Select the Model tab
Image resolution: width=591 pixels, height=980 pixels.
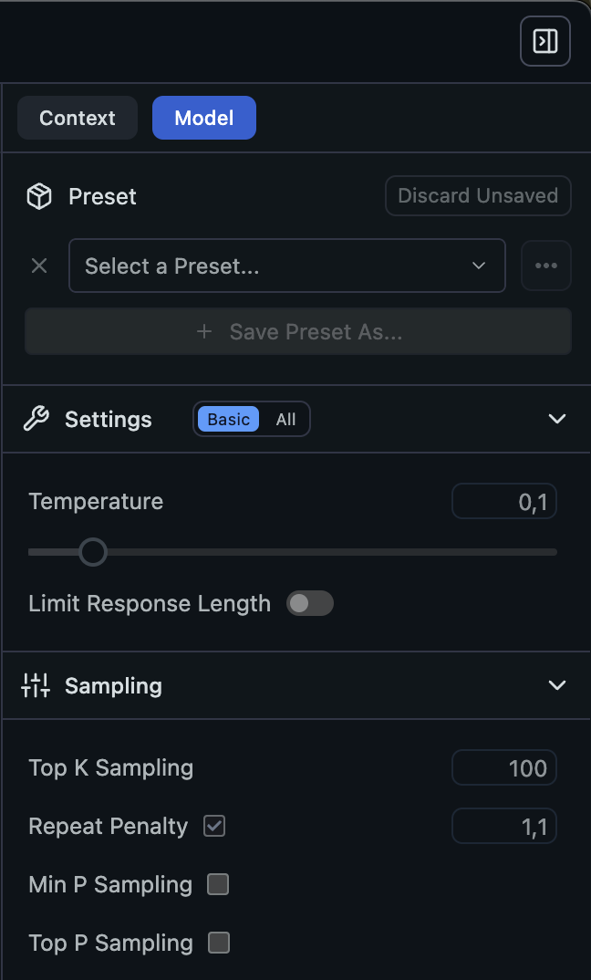click(204, 118)
